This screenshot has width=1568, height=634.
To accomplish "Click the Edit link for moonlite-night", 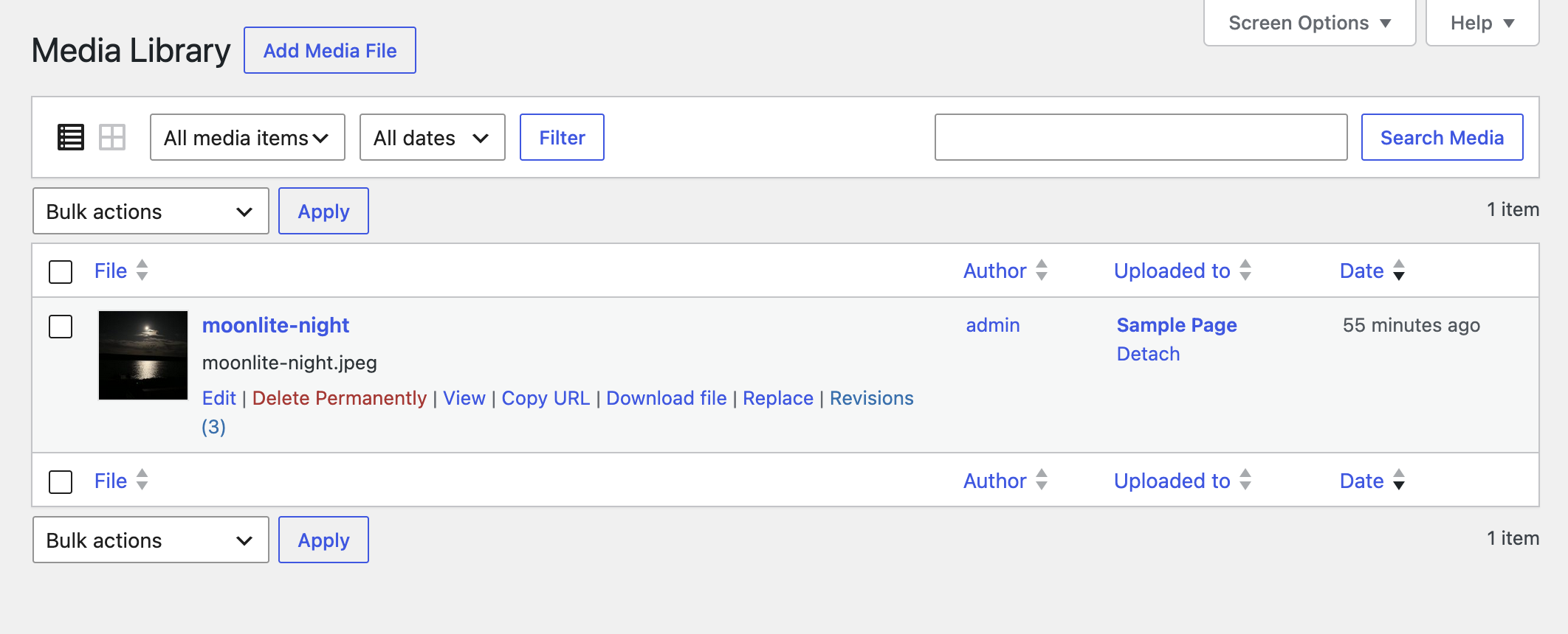I will tap(219, 398).
